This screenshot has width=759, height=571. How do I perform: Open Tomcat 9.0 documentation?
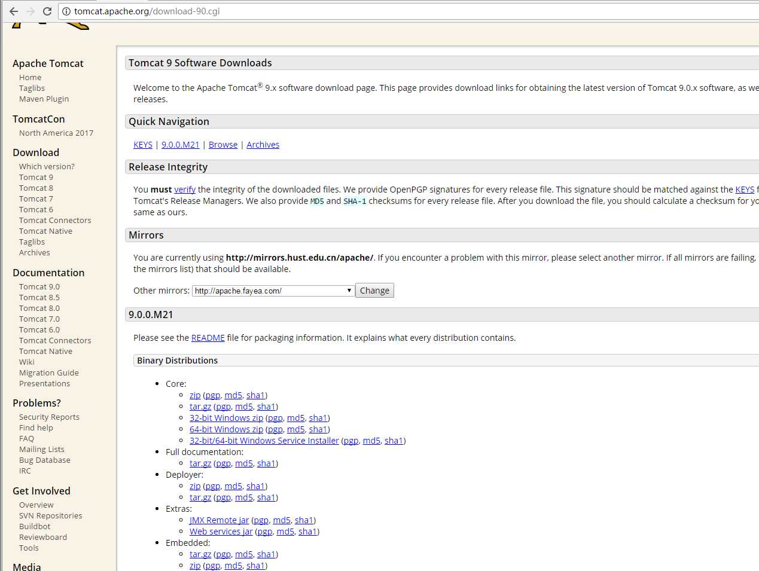pyautogui.click(x=39, y=287)
